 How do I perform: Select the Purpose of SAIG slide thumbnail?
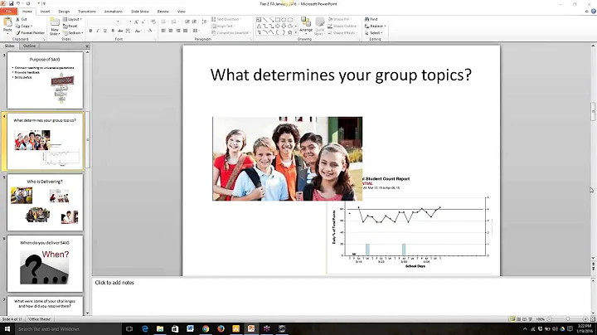(x=45, y=80)
